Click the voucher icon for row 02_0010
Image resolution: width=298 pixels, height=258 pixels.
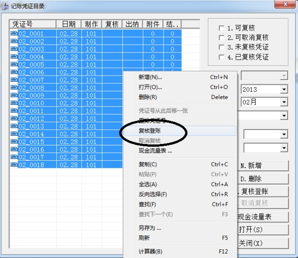(14, 103)
